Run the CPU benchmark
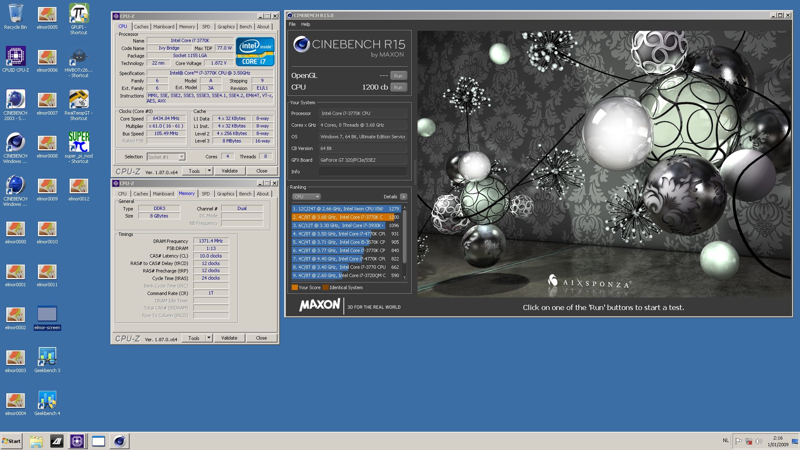Screen dimensions: 800x450 point(398,87)
